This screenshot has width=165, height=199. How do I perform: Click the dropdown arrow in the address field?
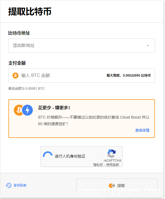148,46
